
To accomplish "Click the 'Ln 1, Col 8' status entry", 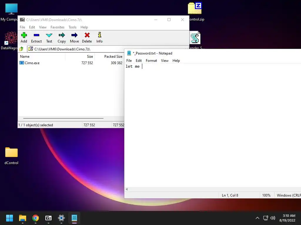I will pos(230,195).
